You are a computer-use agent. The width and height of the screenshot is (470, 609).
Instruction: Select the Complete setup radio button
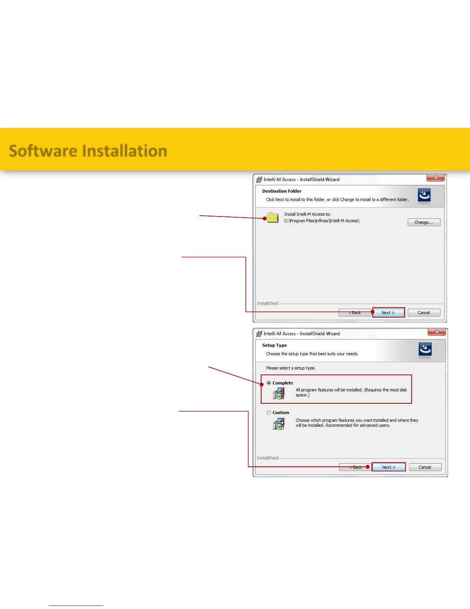[269, 383]
